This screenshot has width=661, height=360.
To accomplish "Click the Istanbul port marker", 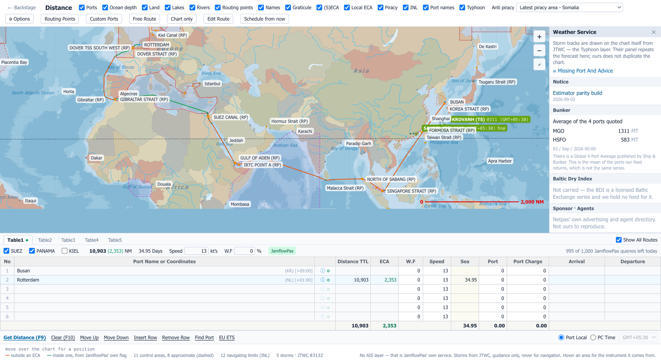I will 200,84.
